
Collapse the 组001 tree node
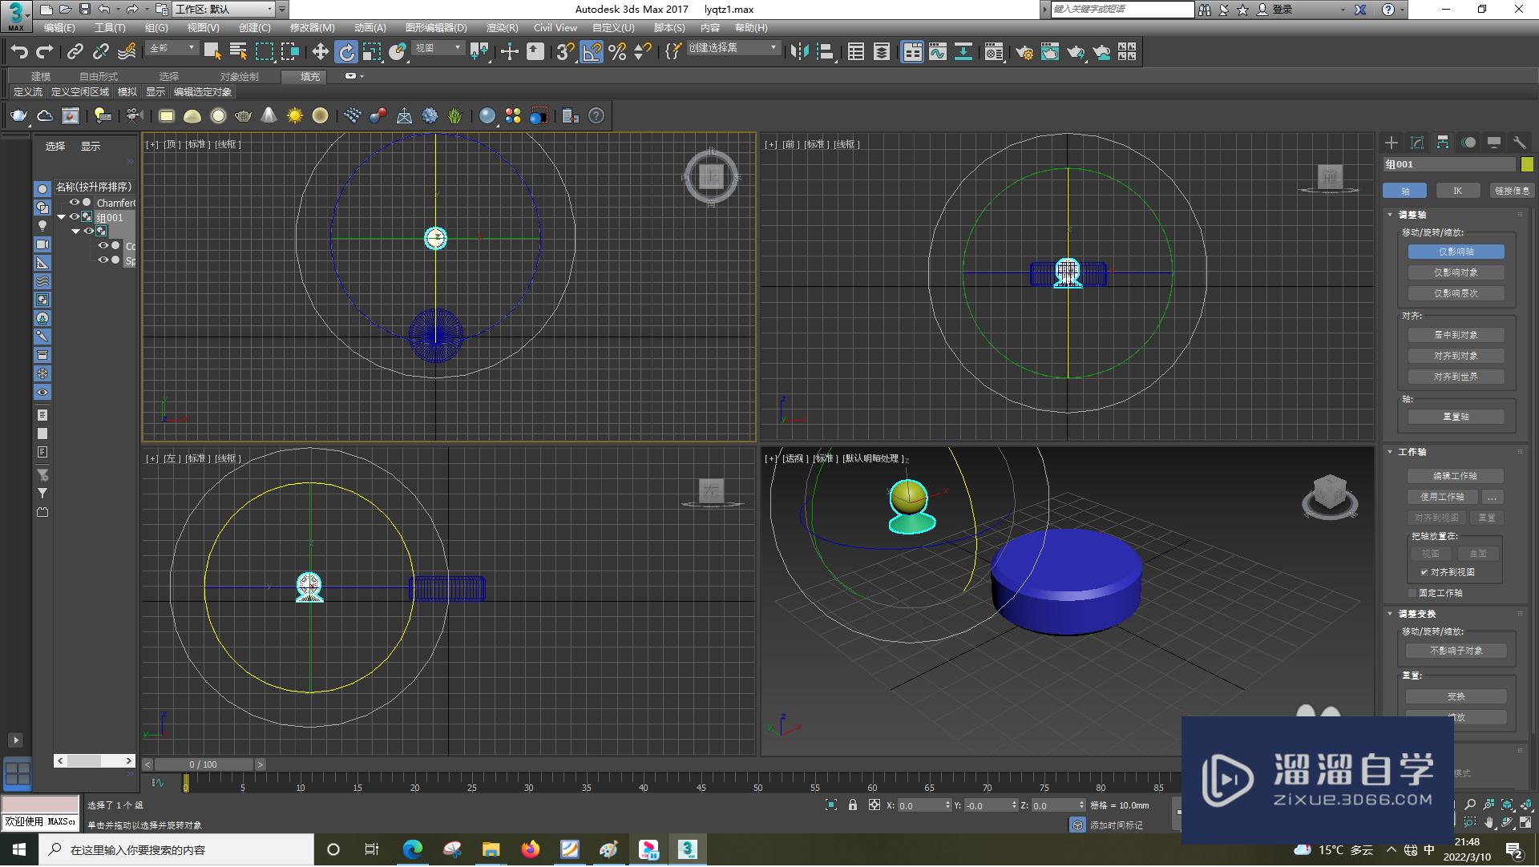coord(62,217)
